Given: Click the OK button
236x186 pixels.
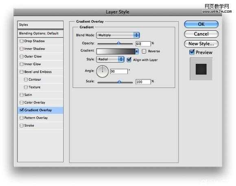Looking at the screenshot, I should (201, 24).
